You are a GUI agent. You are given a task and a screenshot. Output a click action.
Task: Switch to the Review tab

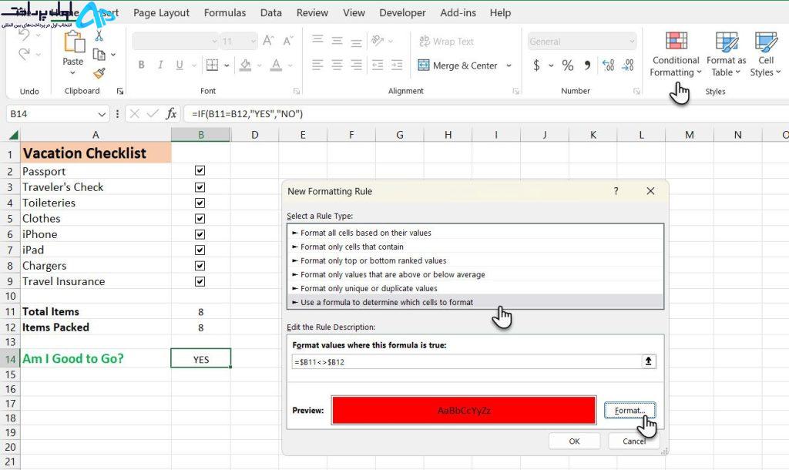pos(312,12)
